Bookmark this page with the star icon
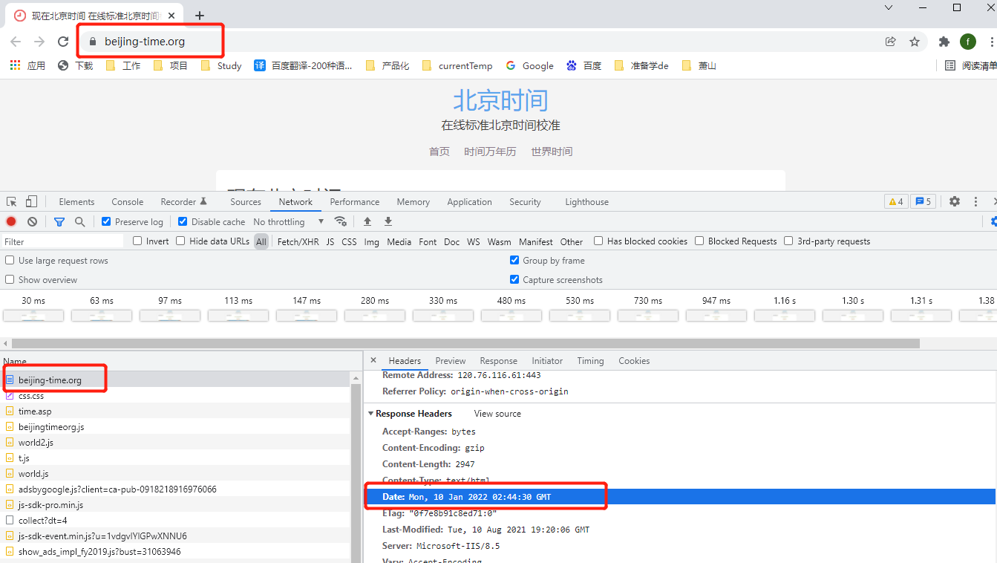This screenshot has width=997, height=563. click(915, 42)
